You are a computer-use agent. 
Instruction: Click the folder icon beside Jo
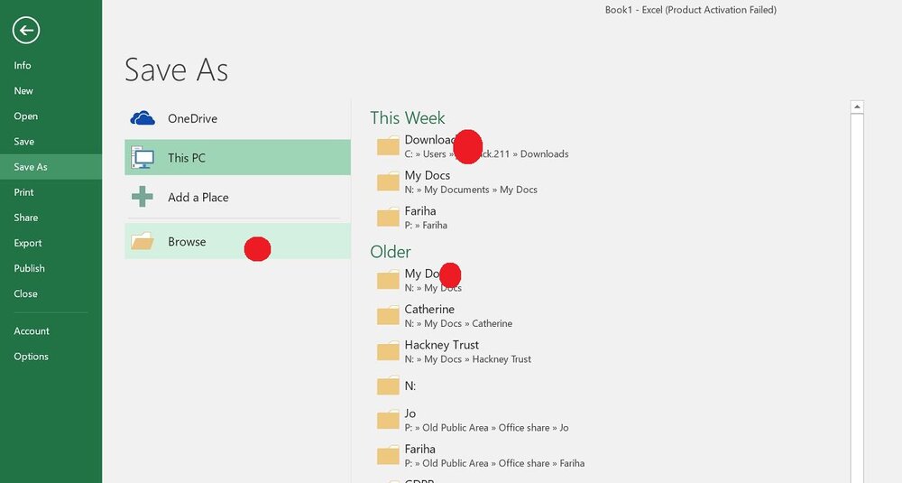(x=388, y=420)
